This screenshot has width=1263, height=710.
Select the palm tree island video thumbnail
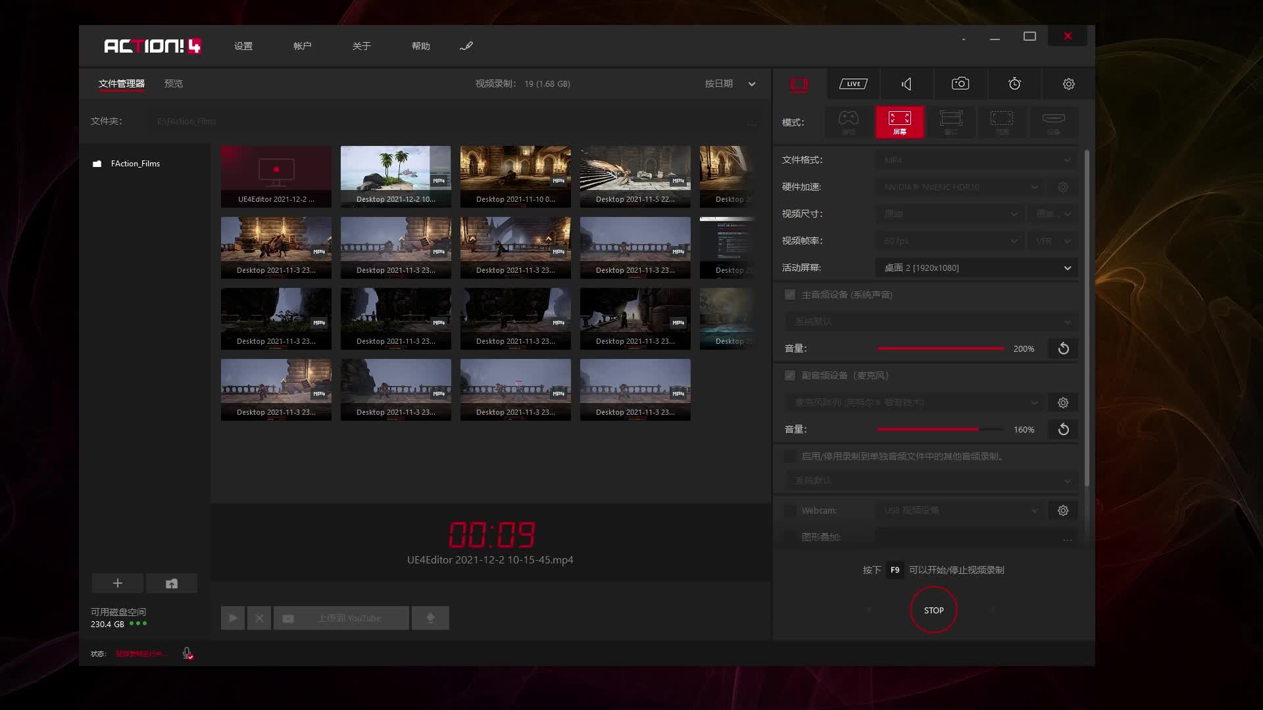[x=395, y=170]
